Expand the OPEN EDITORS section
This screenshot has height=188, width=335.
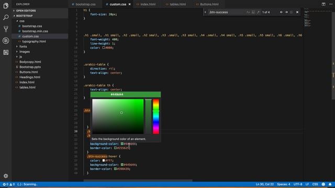(26, 10)
